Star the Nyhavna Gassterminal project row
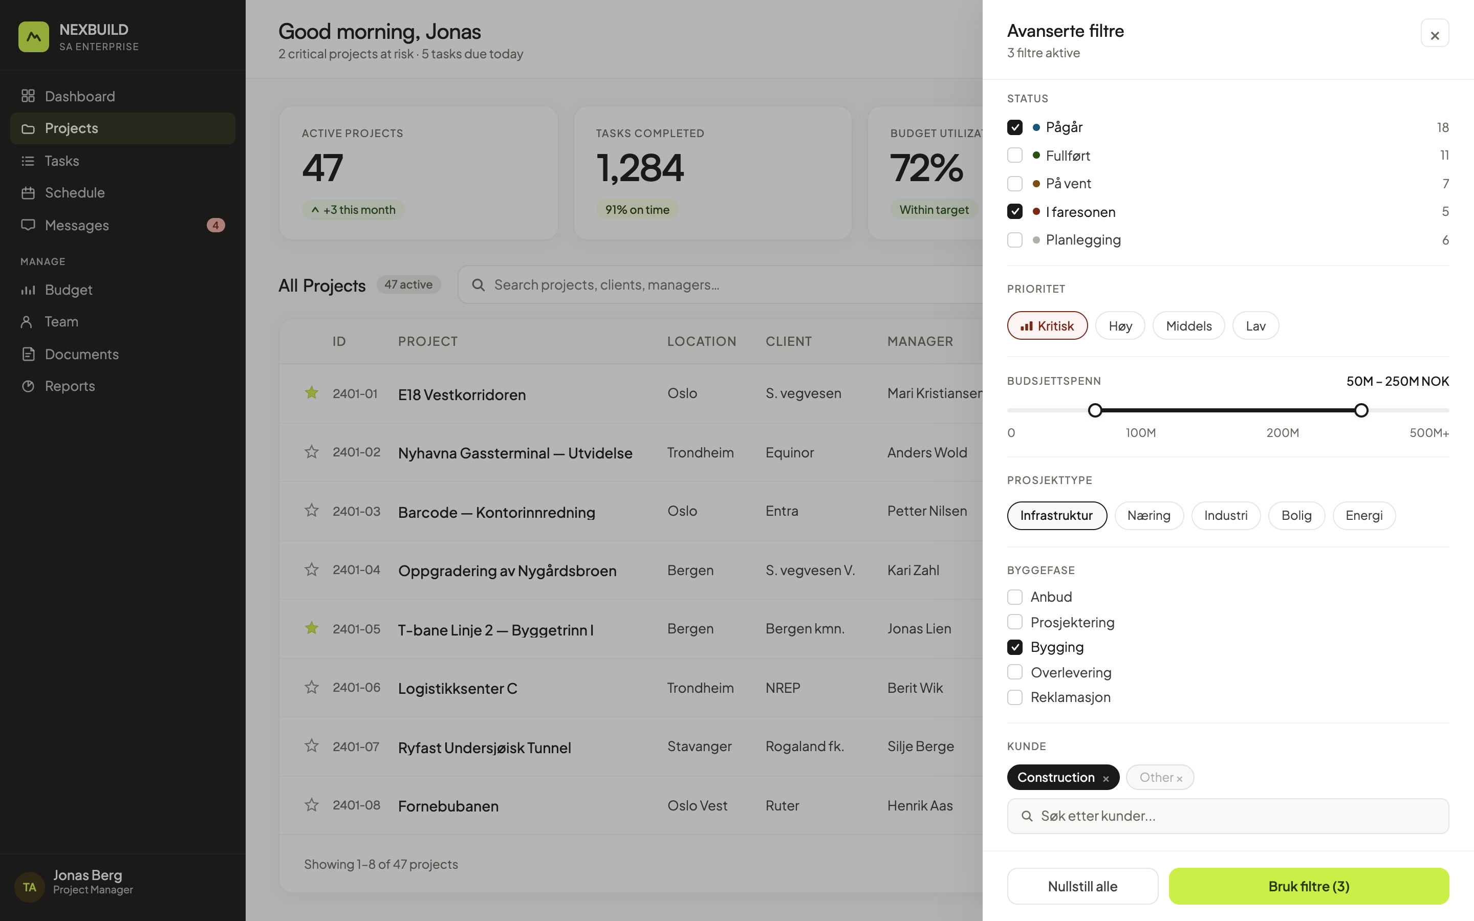 [x=311, y=452]
